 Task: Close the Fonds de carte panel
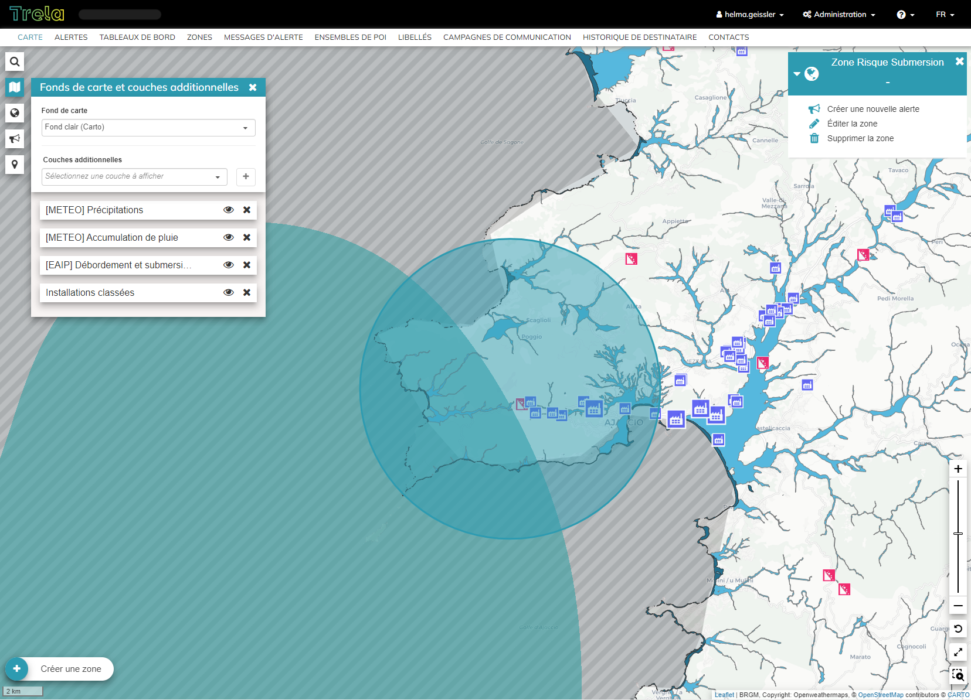(253, 87)
